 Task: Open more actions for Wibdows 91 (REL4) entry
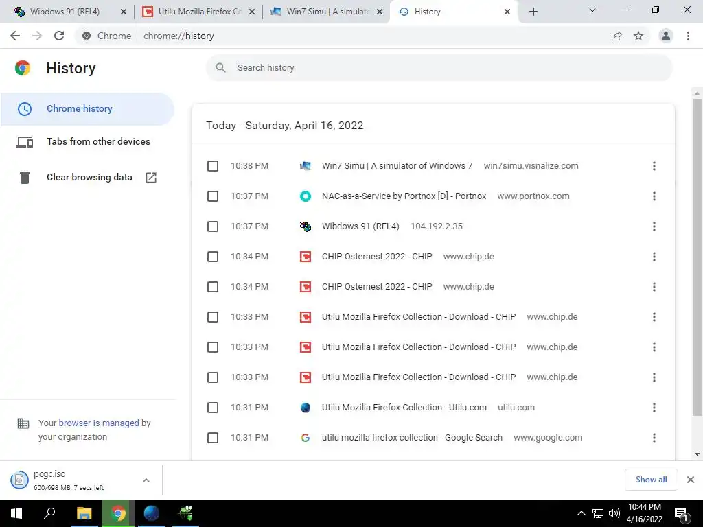(654, 226)
